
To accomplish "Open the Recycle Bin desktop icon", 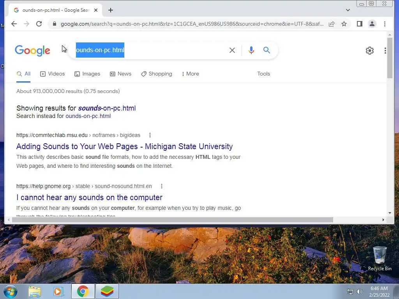I will [380, 259].
